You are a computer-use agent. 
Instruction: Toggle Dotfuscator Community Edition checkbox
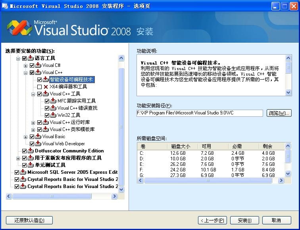tap(24, 151)
